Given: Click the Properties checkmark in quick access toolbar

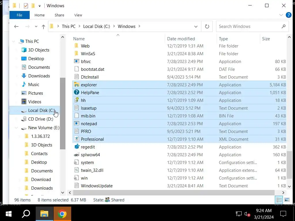Looking at the screenshot, I should [26, 6].
